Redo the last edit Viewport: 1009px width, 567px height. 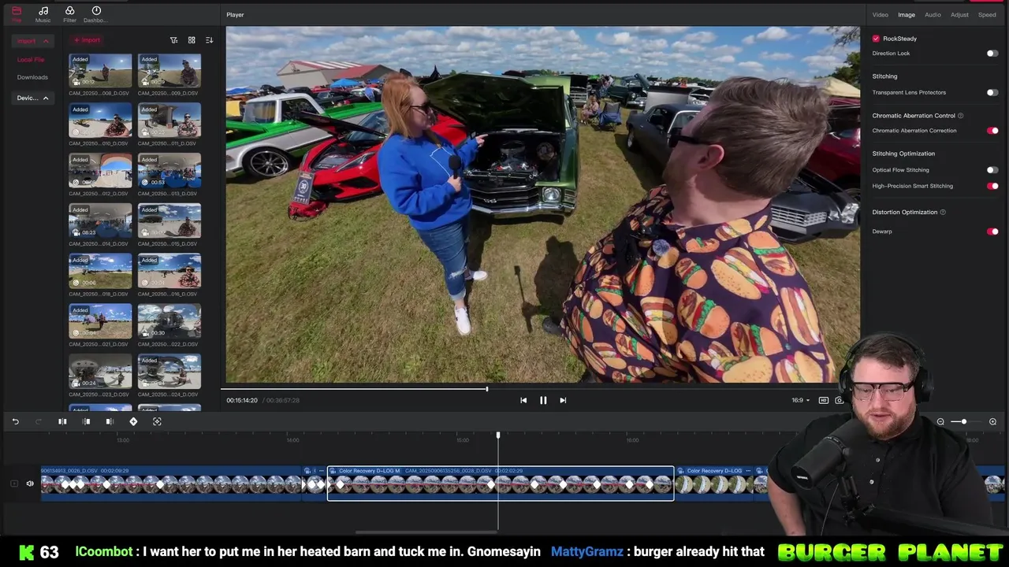coord(38,422)
